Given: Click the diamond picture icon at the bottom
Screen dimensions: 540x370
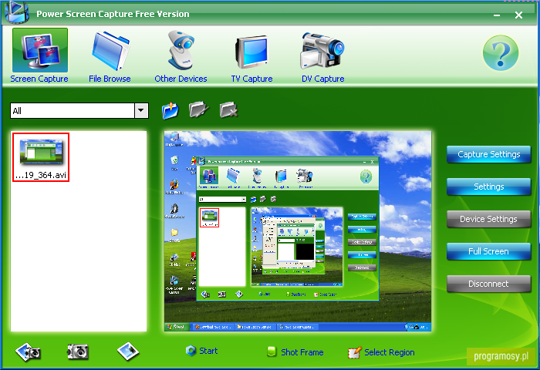Looking at the screenshot, I should pyautogui.click(x=128, y=351).
